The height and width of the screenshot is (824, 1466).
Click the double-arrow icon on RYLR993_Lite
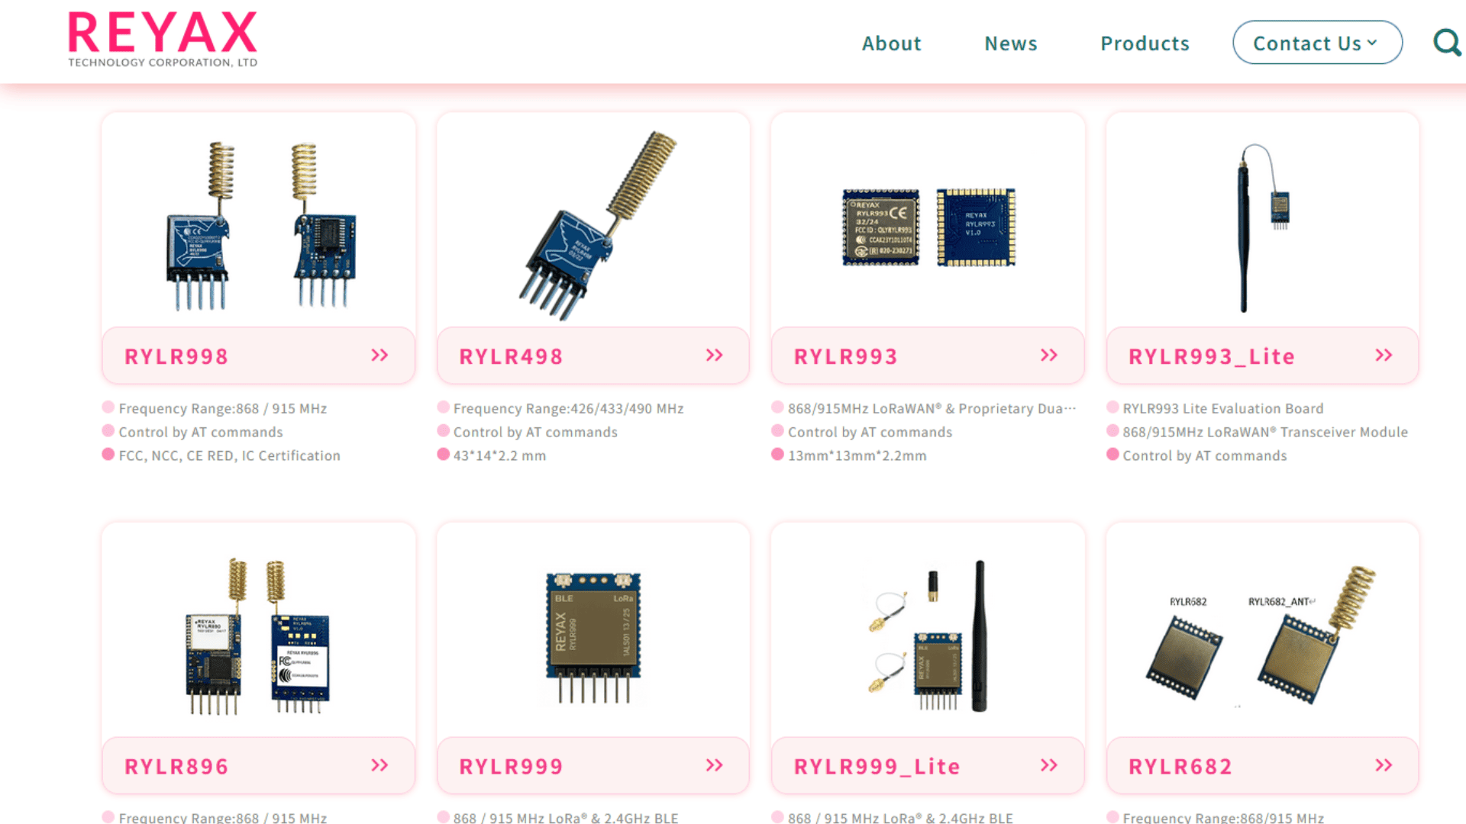click(1384, 356)
